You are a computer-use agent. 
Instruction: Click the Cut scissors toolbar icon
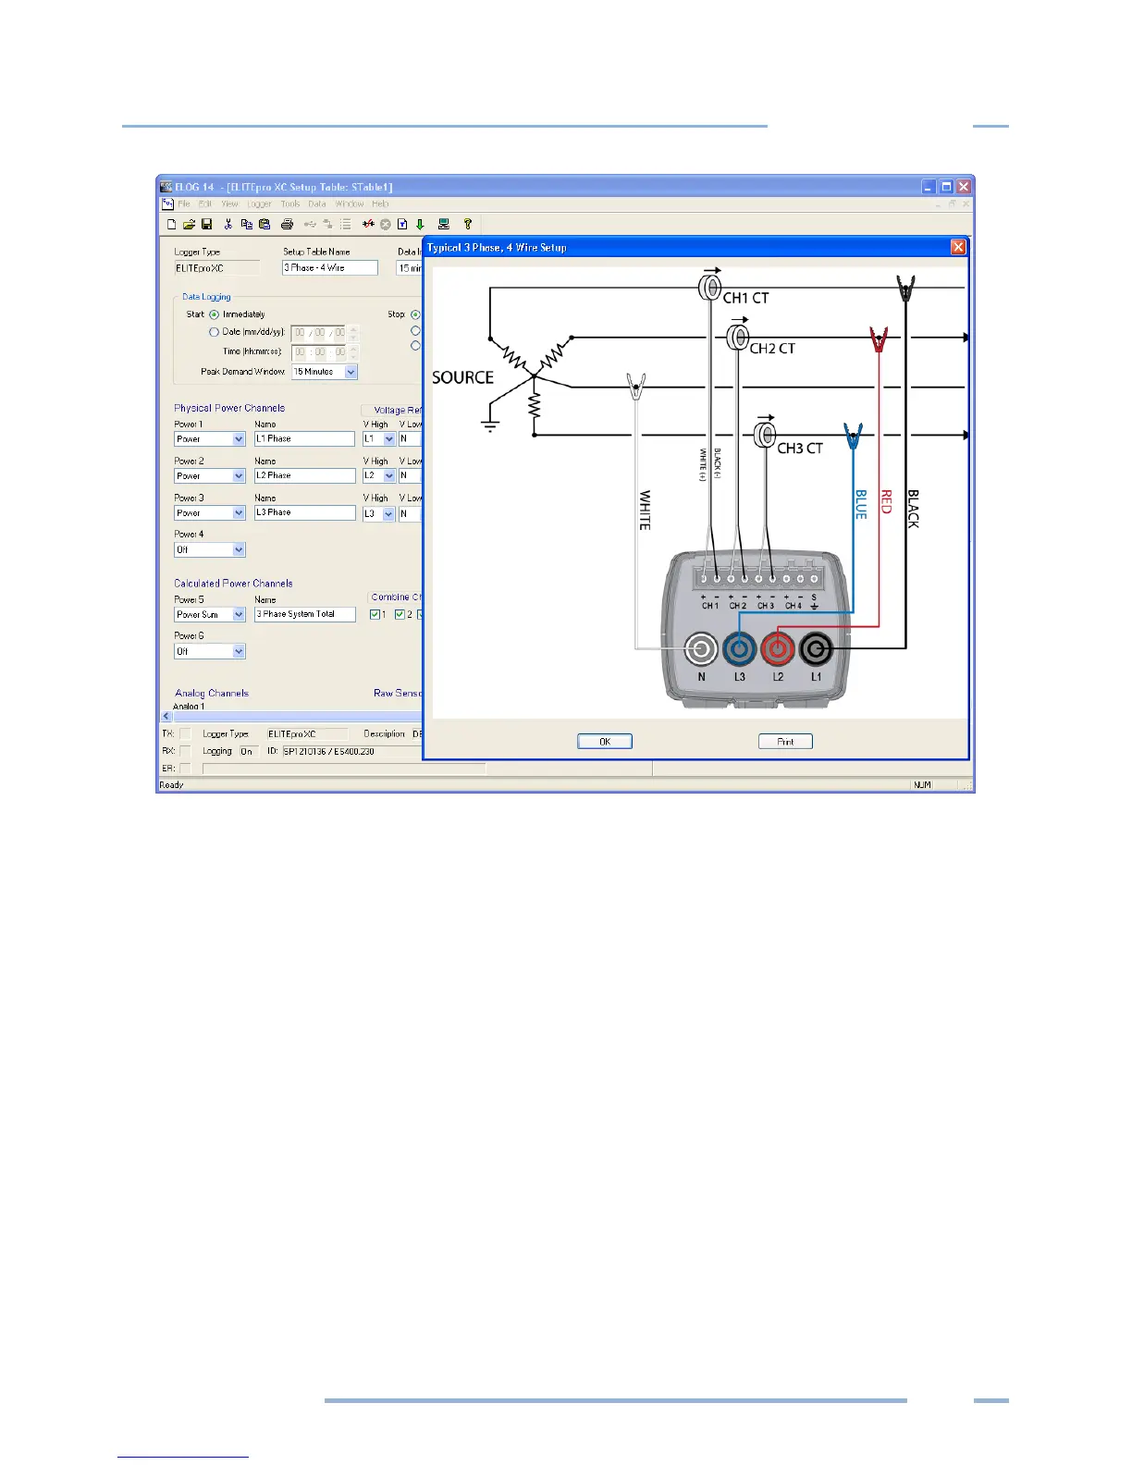228,224
